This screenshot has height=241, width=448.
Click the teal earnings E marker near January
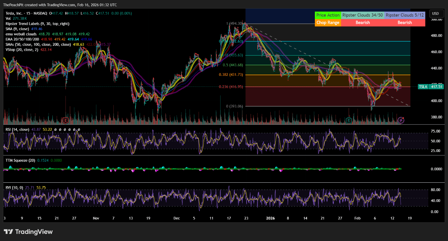[x=348, y=120]
